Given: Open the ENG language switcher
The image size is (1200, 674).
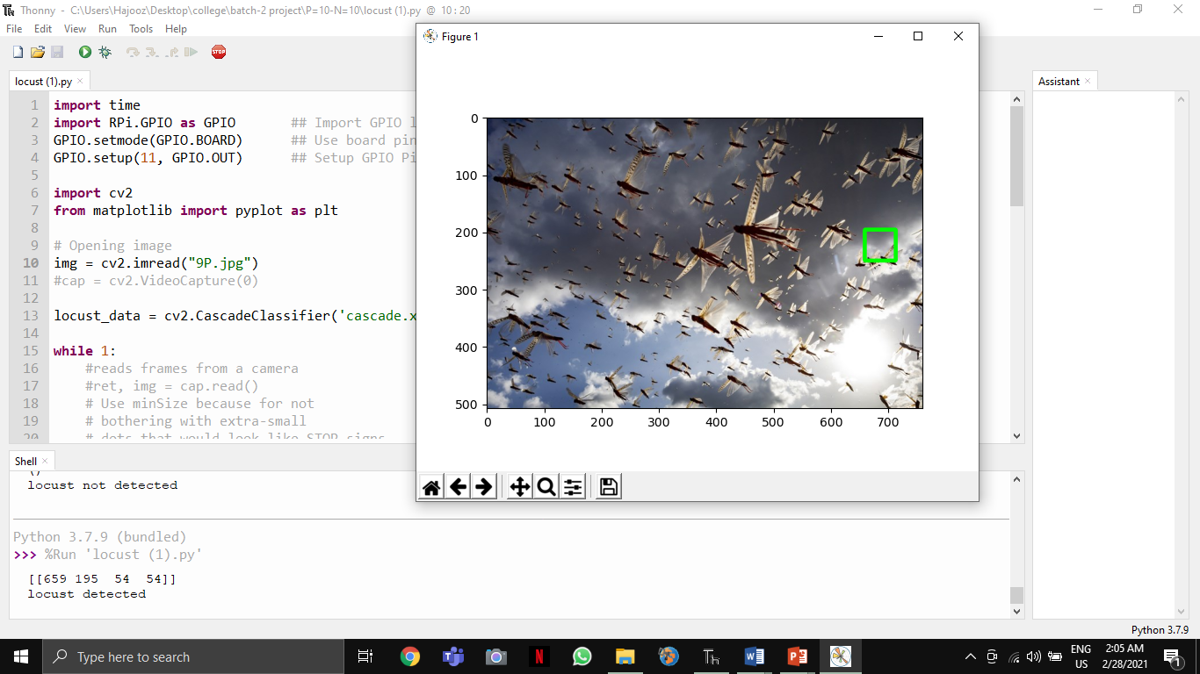Looking at the screenshot, I should [1082, 656].
